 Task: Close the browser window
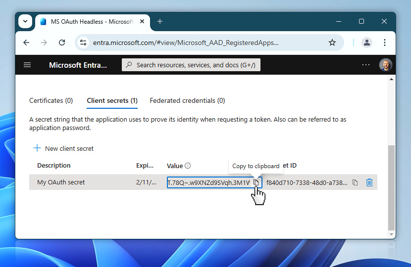(384, 21)
